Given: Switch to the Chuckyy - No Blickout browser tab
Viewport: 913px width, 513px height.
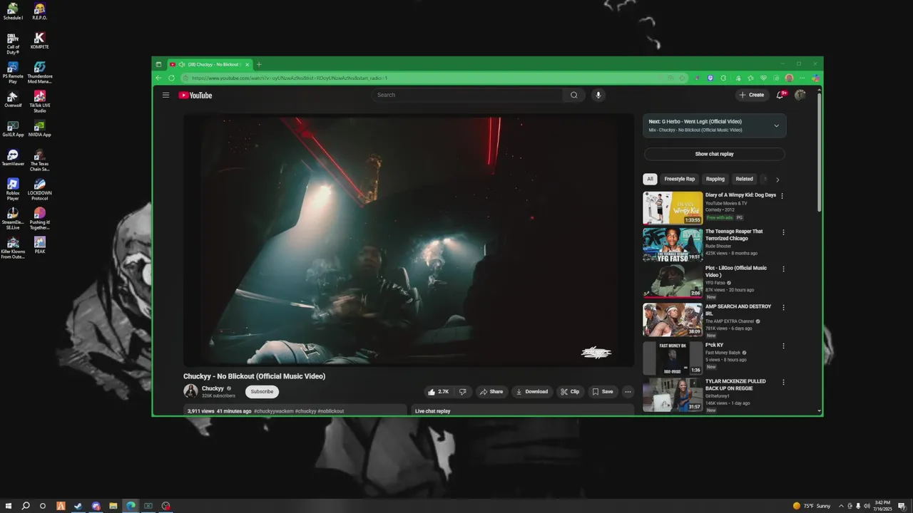Looking at the screenshot, I should (208, 65).
